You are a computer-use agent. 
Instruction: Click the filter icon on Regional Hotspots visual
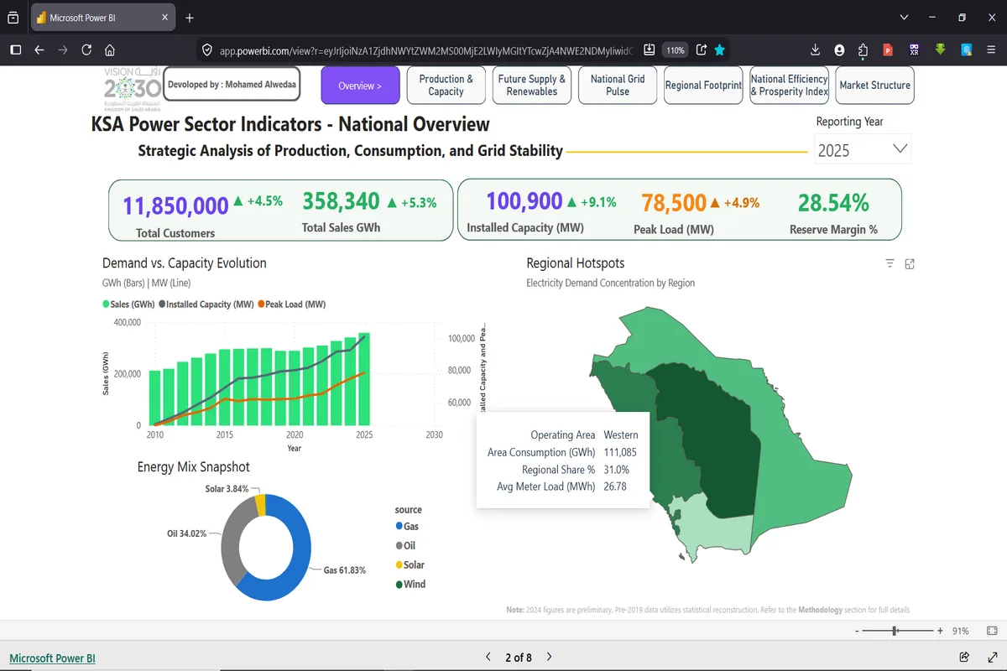click(890, 264)
